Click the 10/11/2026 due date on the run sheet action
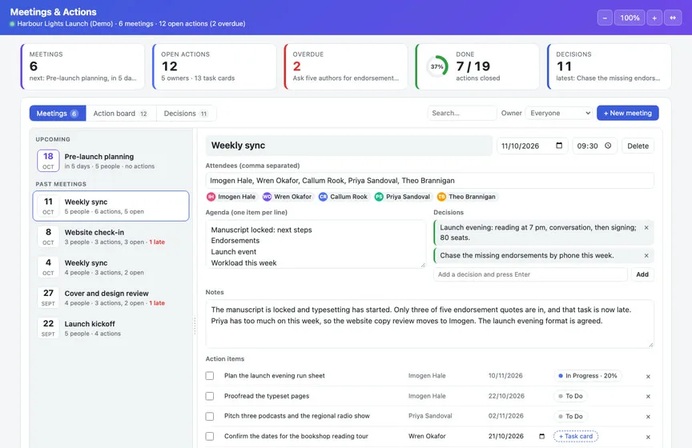Viewport: 692px width, 448px height. coord(505,376)
